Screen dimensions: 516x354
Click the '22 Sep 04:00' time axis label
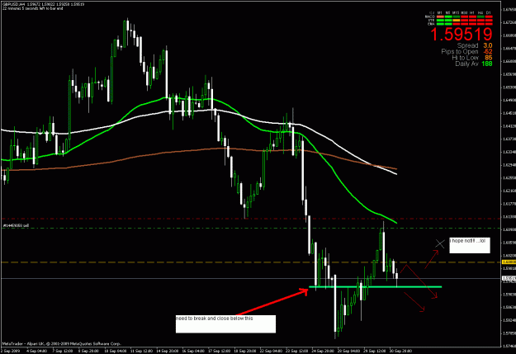tap(271, 351)
